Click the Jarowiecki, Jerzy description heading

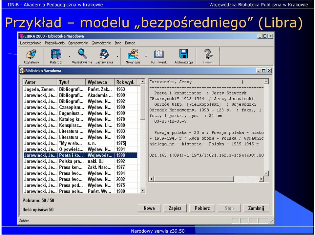click(171, 82)
